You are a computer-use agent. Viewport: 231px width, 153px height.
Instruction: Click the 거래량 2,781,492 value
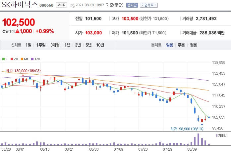(206, 19)
